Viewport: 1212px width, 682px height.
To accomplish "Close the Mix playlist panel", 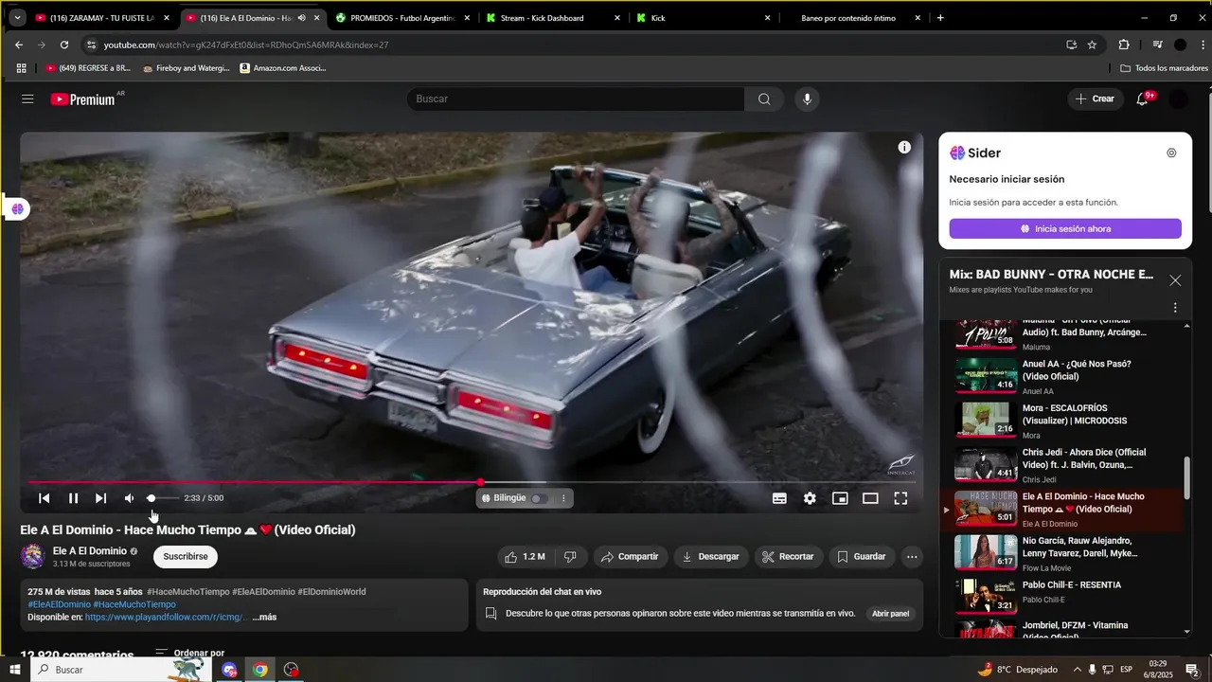I will (1175, 280).
